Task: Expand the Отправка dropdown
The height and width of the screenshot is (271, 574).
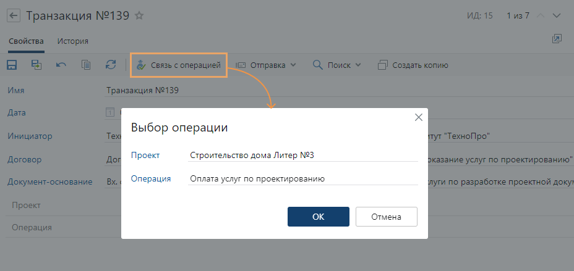Action: click(266, 65)
